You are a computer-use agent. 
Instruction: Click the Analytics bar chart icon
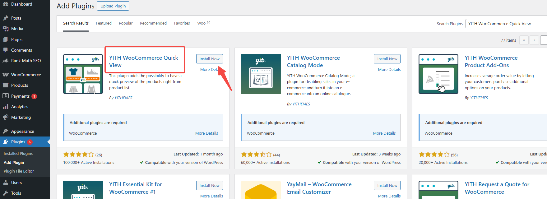click(6, 107)
